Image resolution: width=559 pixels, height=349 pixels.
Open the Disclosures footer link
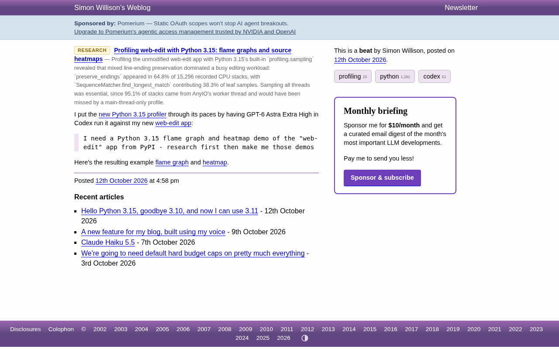pyautogui.click(x=25, y=329)
